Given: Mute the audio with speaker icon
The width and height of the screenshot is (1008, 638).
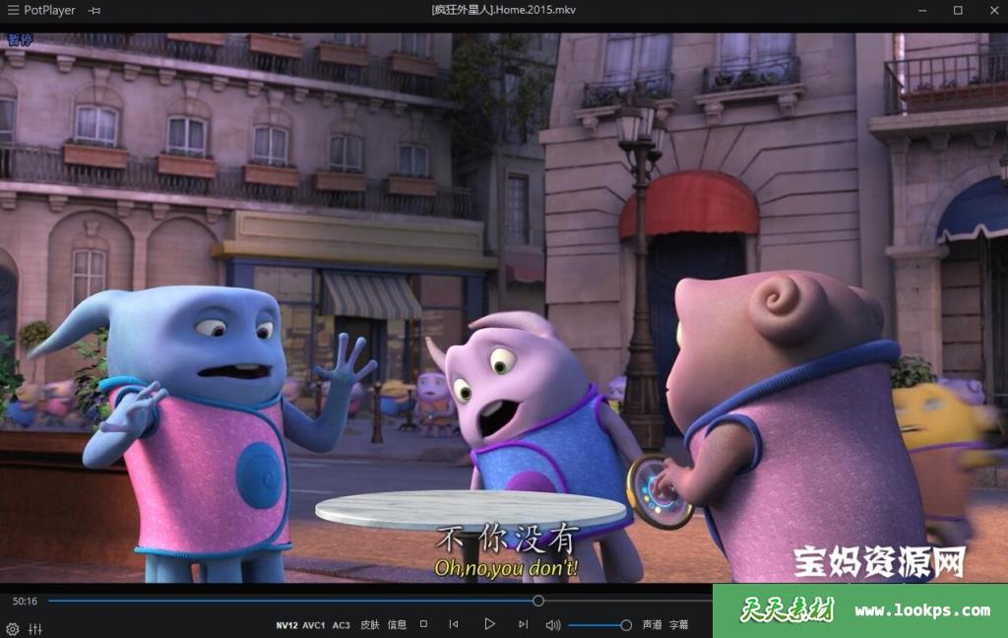Looking at the screenshot, I should point(553,624).
